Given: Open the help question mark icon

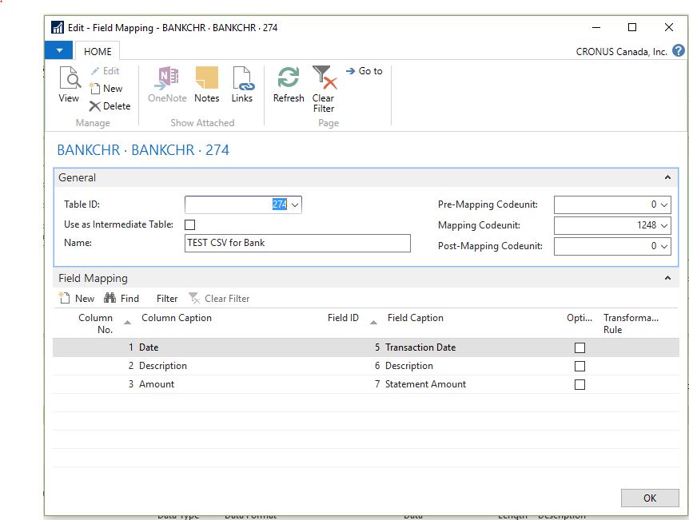Looking at the screenshot, I should [679, 51].
